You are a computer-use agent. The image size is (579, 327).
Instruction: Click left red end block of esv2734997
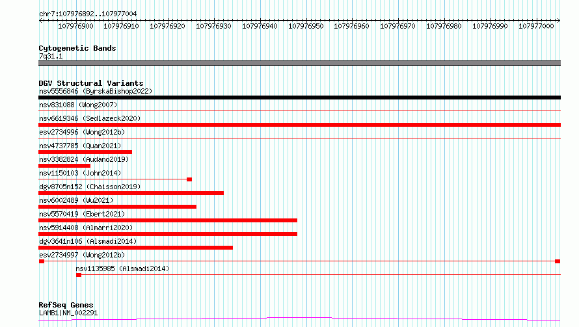[42, 261]
